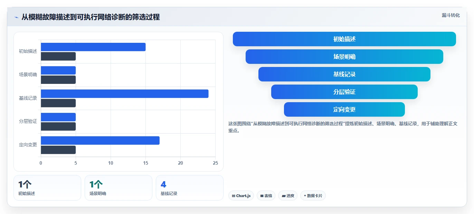Click the dark bar for 基线记录
Screen dimensions: 474x214
(x=58, y=103)
